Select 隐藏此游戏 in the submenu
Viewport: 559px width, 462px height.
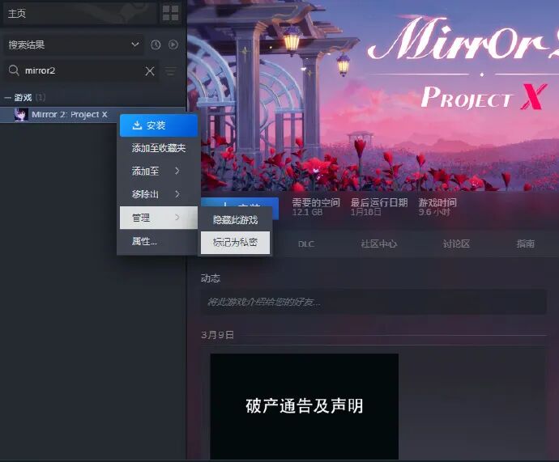[235, 219]
